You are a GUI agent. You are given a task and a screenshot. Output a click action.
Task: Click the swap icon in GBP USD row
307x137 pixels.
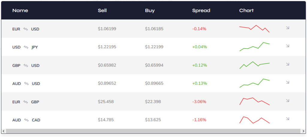pos(26,66)
